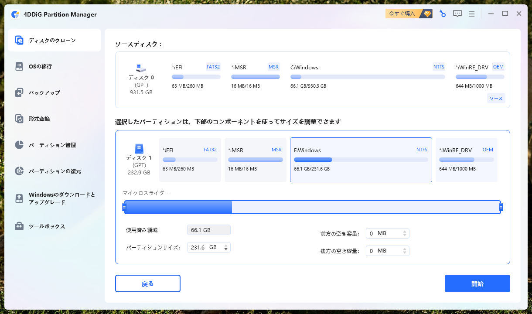Screen dimensions: 532x314
Task: Click the 前方の空き容量 stepper arrows
Action: pos(405,233)
